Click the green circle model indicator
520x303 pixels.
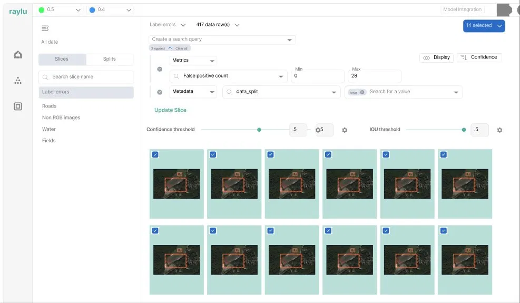click(42, 10)
